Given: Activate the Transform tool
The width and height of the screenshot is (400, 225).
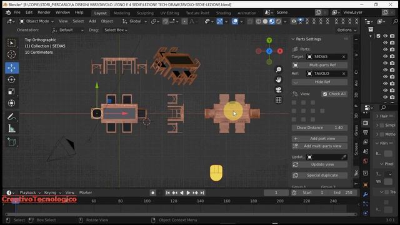Looking at the screenshot, I should click(x=11, y=103).
